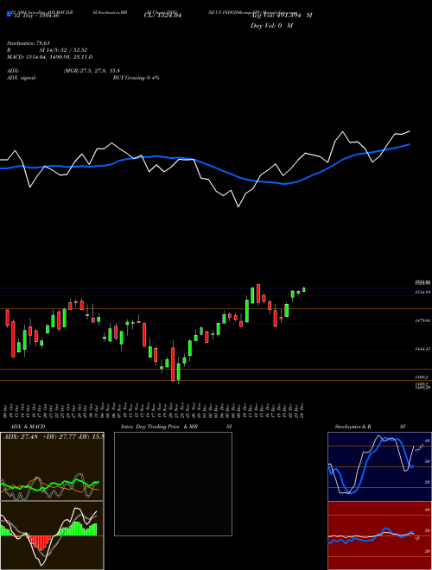The image size is (432, 570).
Task: Click the 'BUY Growing @ 4%' signal text
Action: (136, 78)
